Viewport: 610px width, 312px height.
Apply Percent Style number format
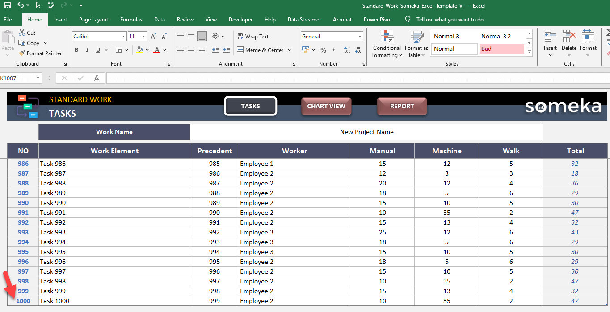tap(323, 50)
